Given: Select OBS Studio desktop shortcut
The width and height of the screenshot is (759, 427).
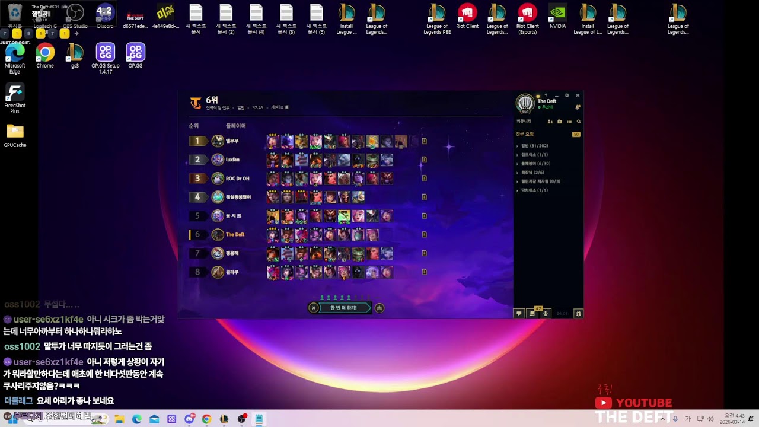Looking at the screenshot, I should pos(75,16).
